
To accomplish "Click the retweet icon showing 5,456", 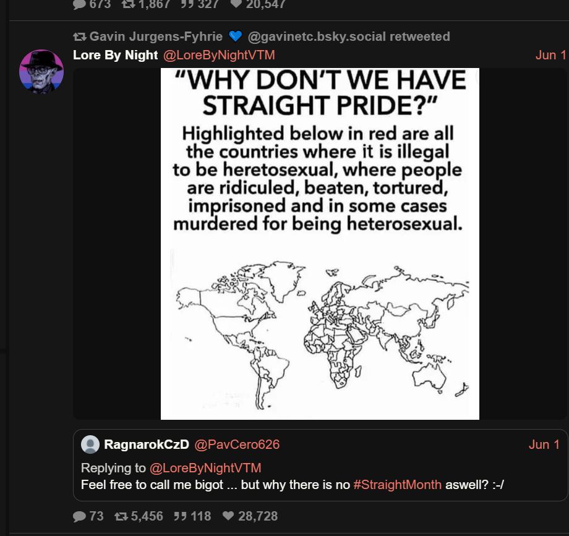I will click(x=121, y=516).
